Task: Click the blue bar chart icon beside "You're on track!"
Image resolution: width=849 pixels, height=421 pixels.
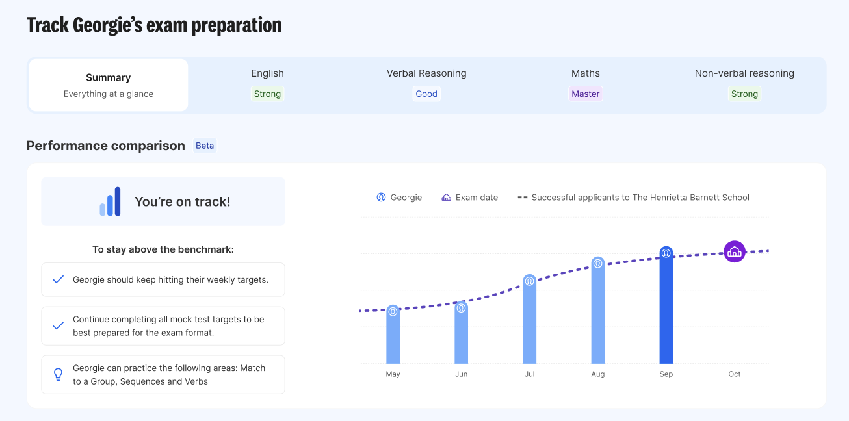Action: pos(111,201)
